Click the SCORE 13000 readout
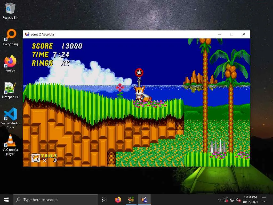This screenshot has height=205, width=273. (57, 46)
